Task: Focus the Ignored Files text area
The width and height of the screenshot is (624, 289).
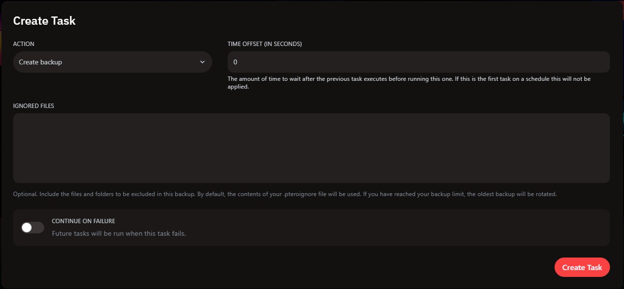Action: pos(311,148)
